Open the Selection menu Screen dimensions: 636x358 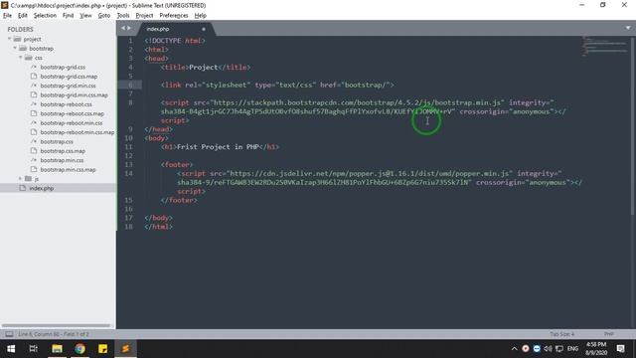[x=45, y=16]
